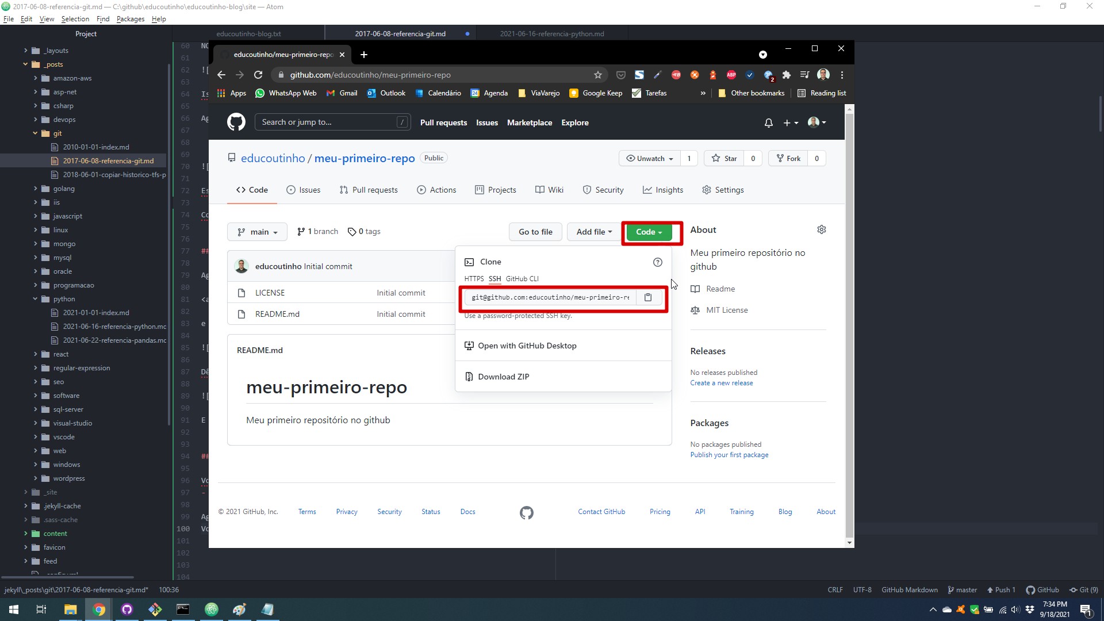The width and height of the screenshot is (1104, 621).
Task: Open the Unwatch dropdown
Action: [x=650, y=159]
